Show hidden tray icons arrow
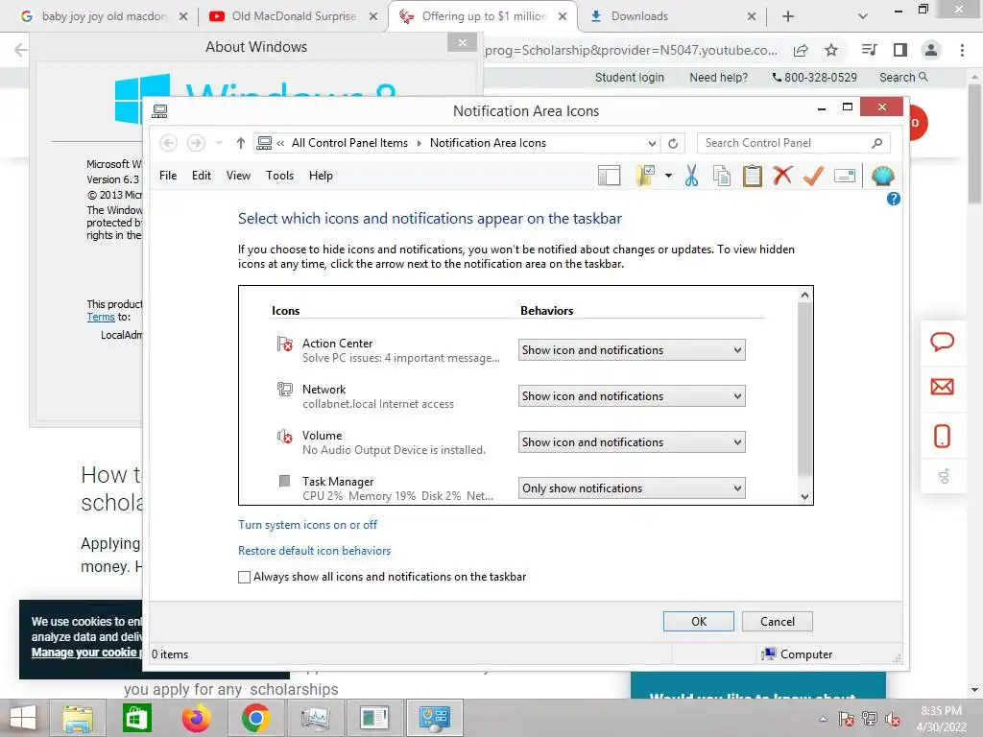This screenshot has height=737, width=983. point(823,720)
